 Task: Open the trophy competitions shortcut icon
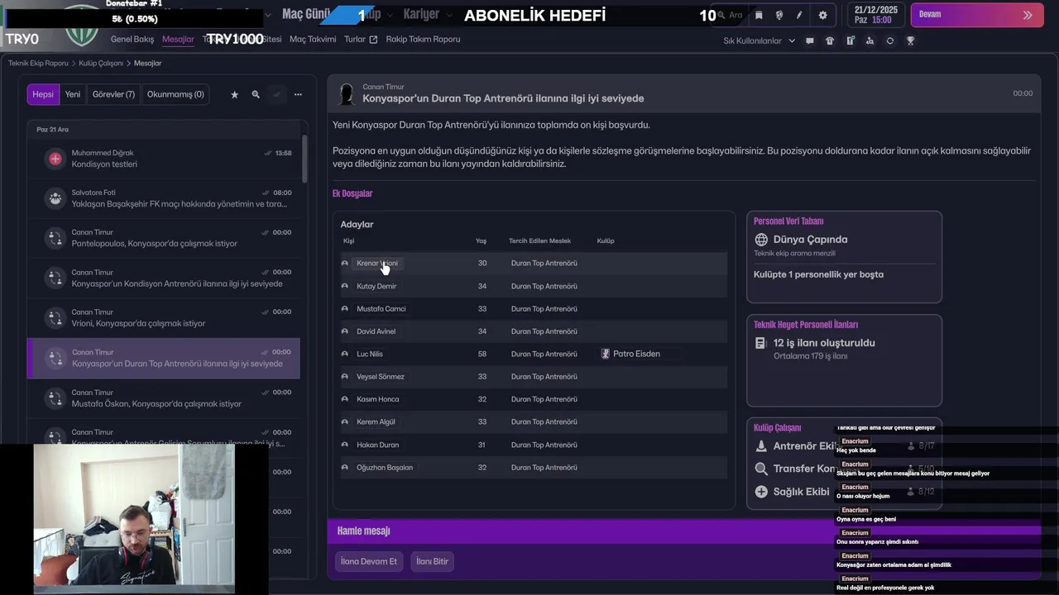click(x=910, y=40)
